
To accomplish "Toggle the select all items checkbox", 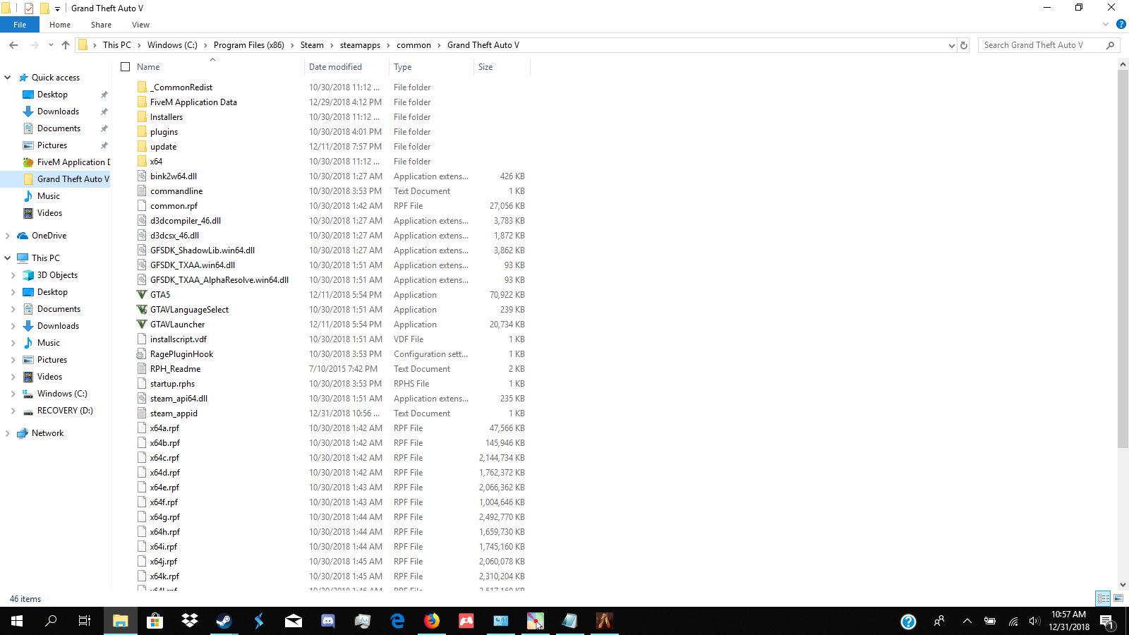I will 126,67.
